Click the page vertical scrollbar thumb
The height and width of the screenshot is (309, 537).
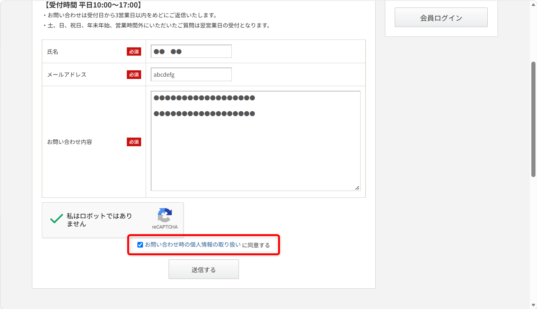coord(533,119)
